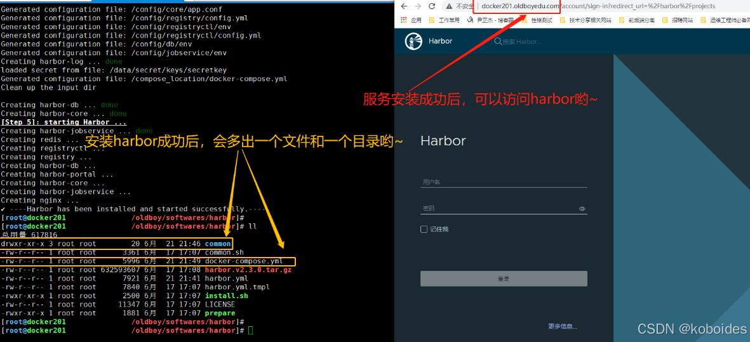Screen dimensions: 750x342
Task: Click the browser back arrow
Action: [403, 6]
